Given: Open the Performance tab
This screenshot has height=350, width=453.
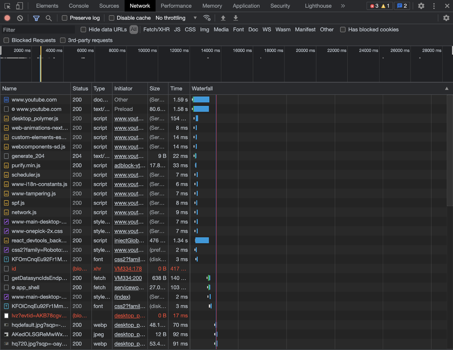Looking at the screenshot, I should 176,6.
